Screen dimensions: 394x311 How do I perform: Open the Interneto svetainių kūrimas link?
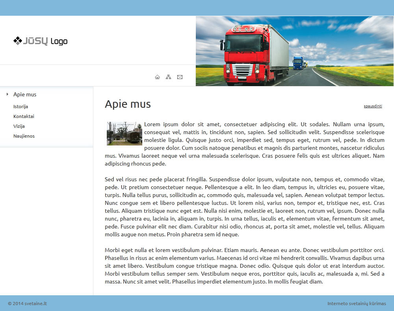pyautogui.click(x=357, y=304)
